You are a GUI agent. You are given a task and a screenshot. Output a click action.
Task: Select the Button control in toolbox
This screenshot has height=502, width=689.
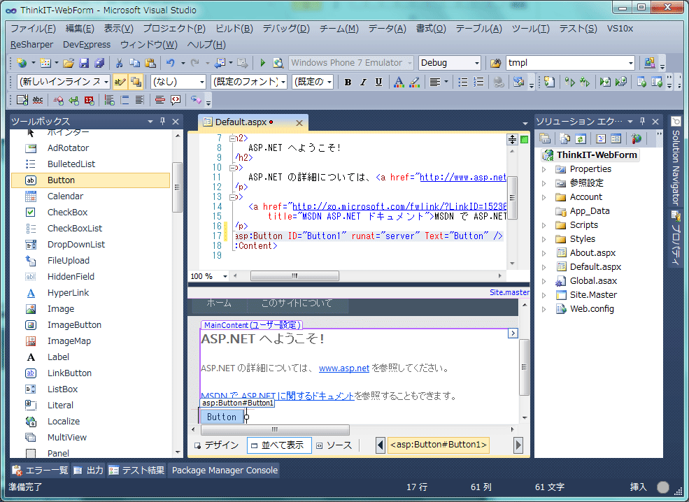click(x=90, y=180)
